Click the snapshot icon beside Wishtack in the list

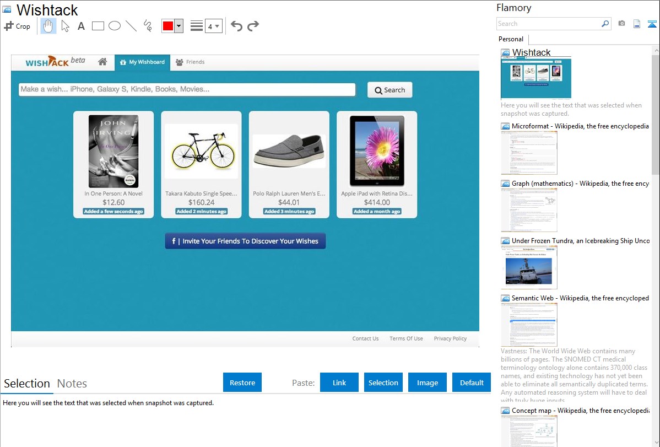point(505,53)
